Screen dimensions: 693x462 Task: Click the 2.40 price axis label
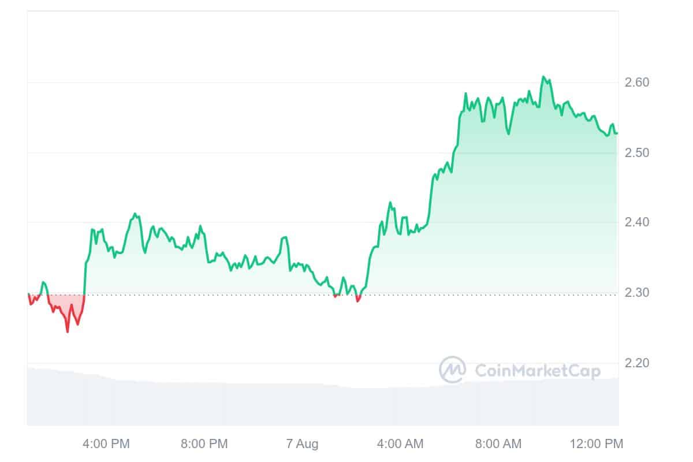pos(637,222)
